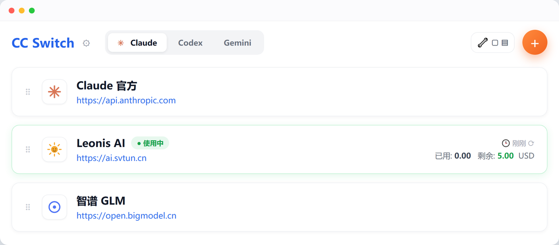Click the CC Switch title

coord(43,43)
